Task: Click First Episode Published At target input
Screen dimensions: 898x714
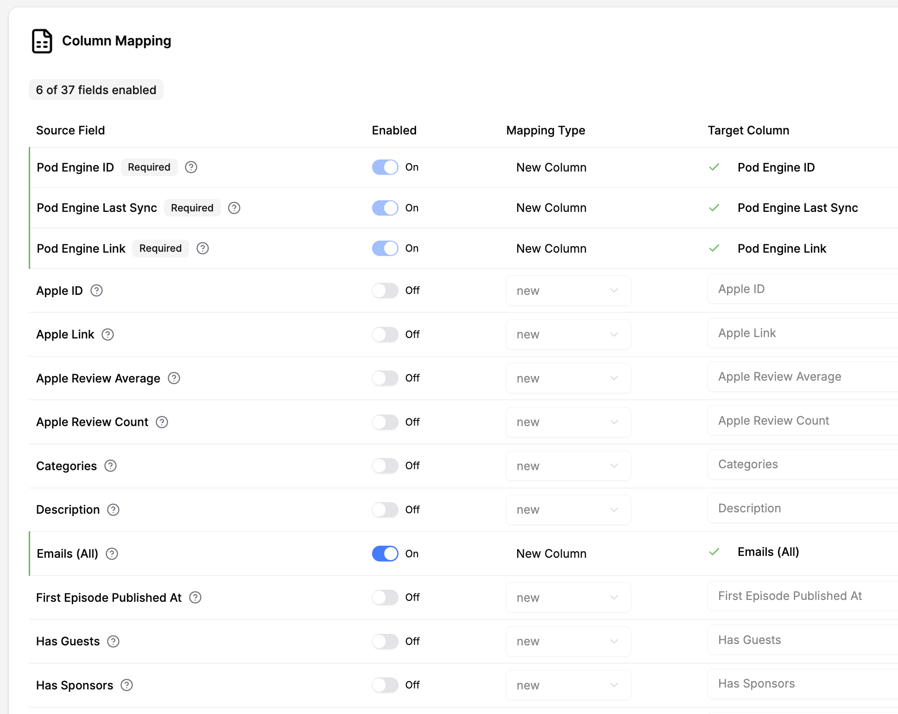Action: (803, 596)
